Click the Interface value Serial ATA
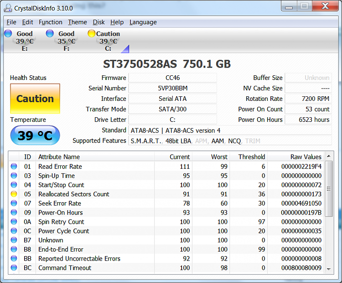This screenshot has height=283, width=342. tap(172, 99)
